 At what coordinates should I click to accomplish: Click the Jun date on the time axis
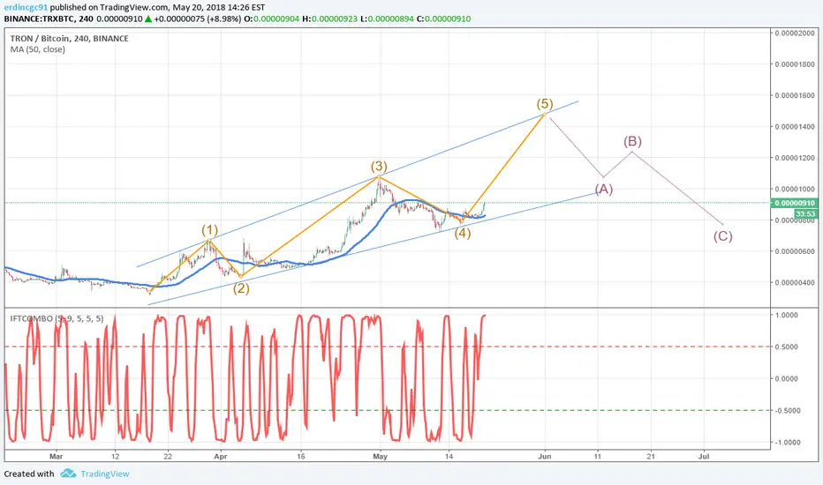(545, 456)
